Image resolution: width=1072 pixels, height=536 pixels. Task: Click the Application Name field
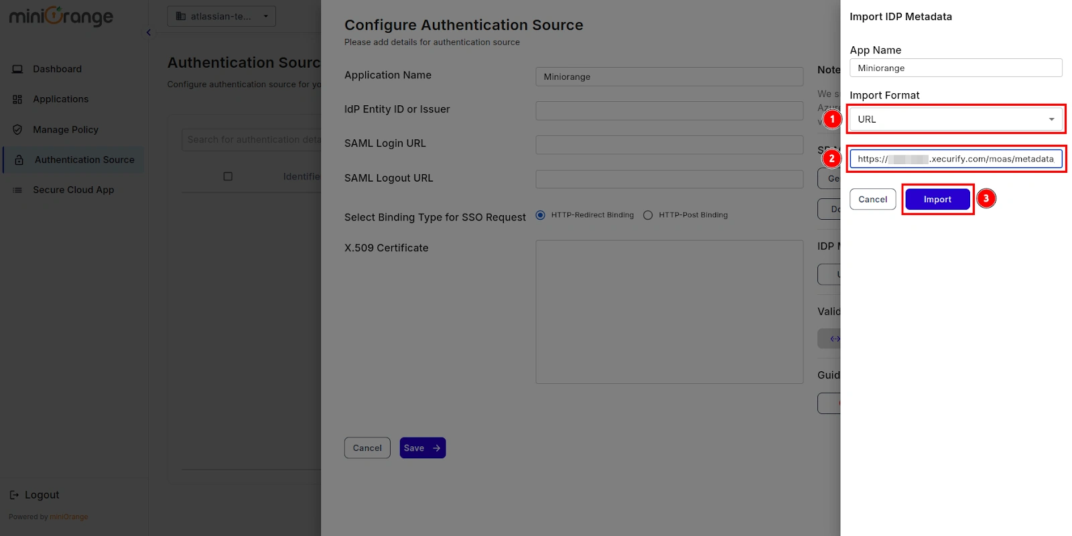click(x=669, y=76)
